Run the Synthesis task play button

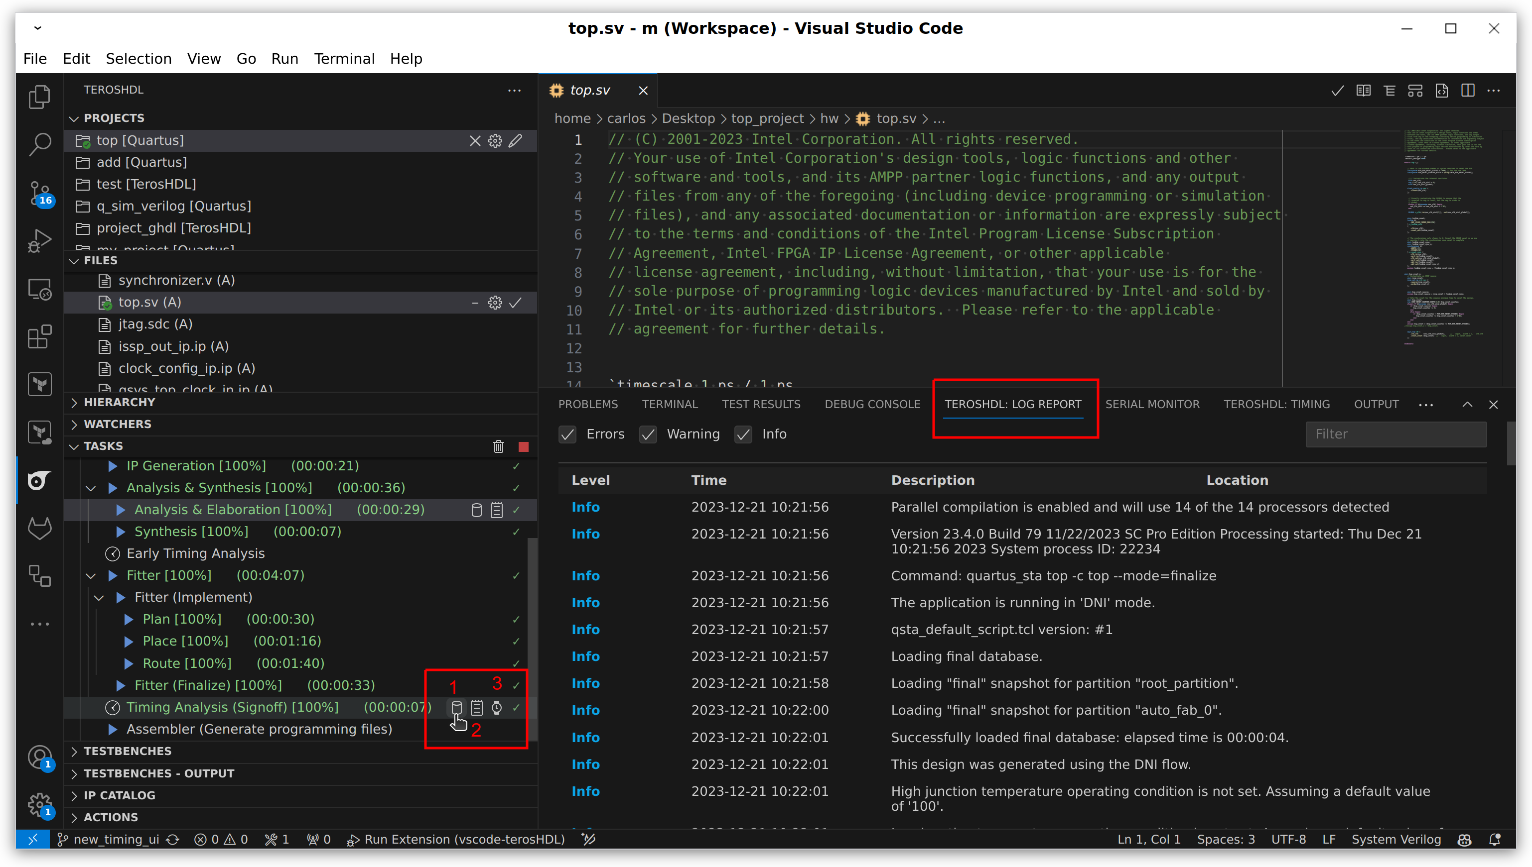click(121, 531)
